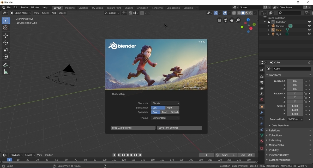Switch to the Sculpting workspace tab
The image size is (313, 168).
click(83, 8)
